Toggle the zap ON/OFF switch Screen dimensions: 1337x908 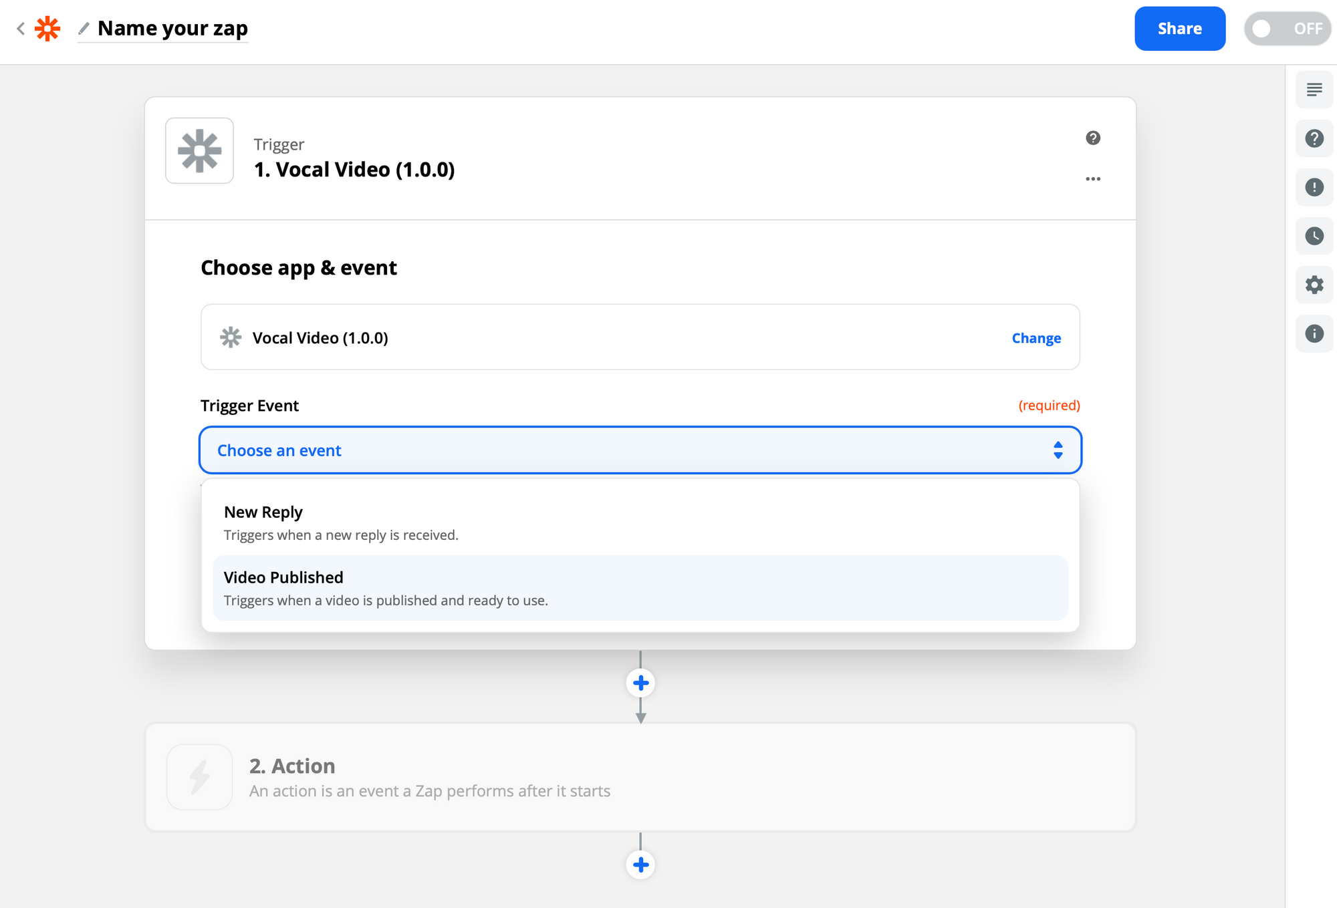1286,29
